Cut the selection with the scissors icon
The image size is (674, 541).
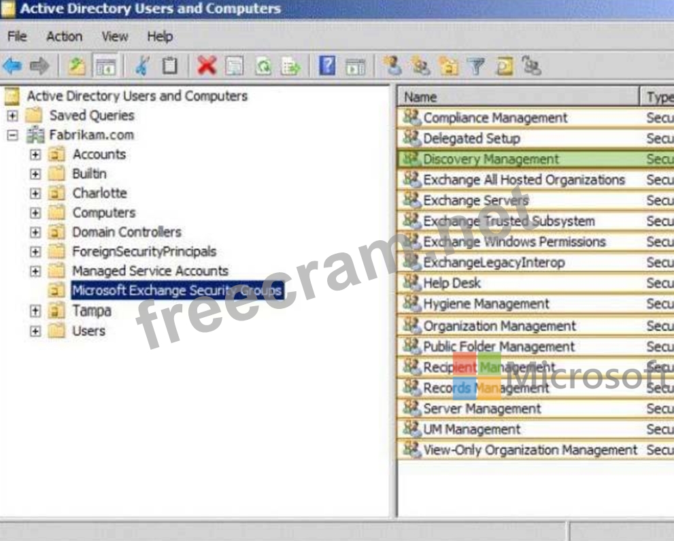click(x=142, y=66)
